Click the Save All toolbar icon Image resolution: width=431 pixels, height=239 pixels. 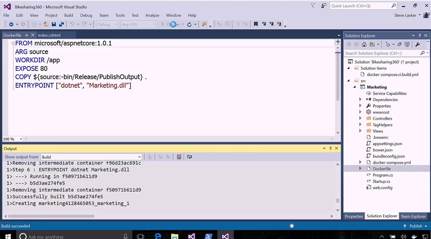pos(61,24)
